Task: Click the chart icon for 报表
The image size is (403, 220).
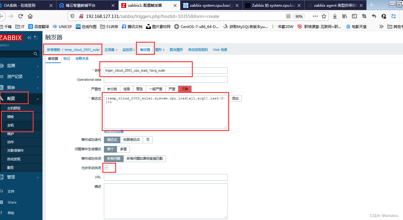Action: click(x=2, y=87)
